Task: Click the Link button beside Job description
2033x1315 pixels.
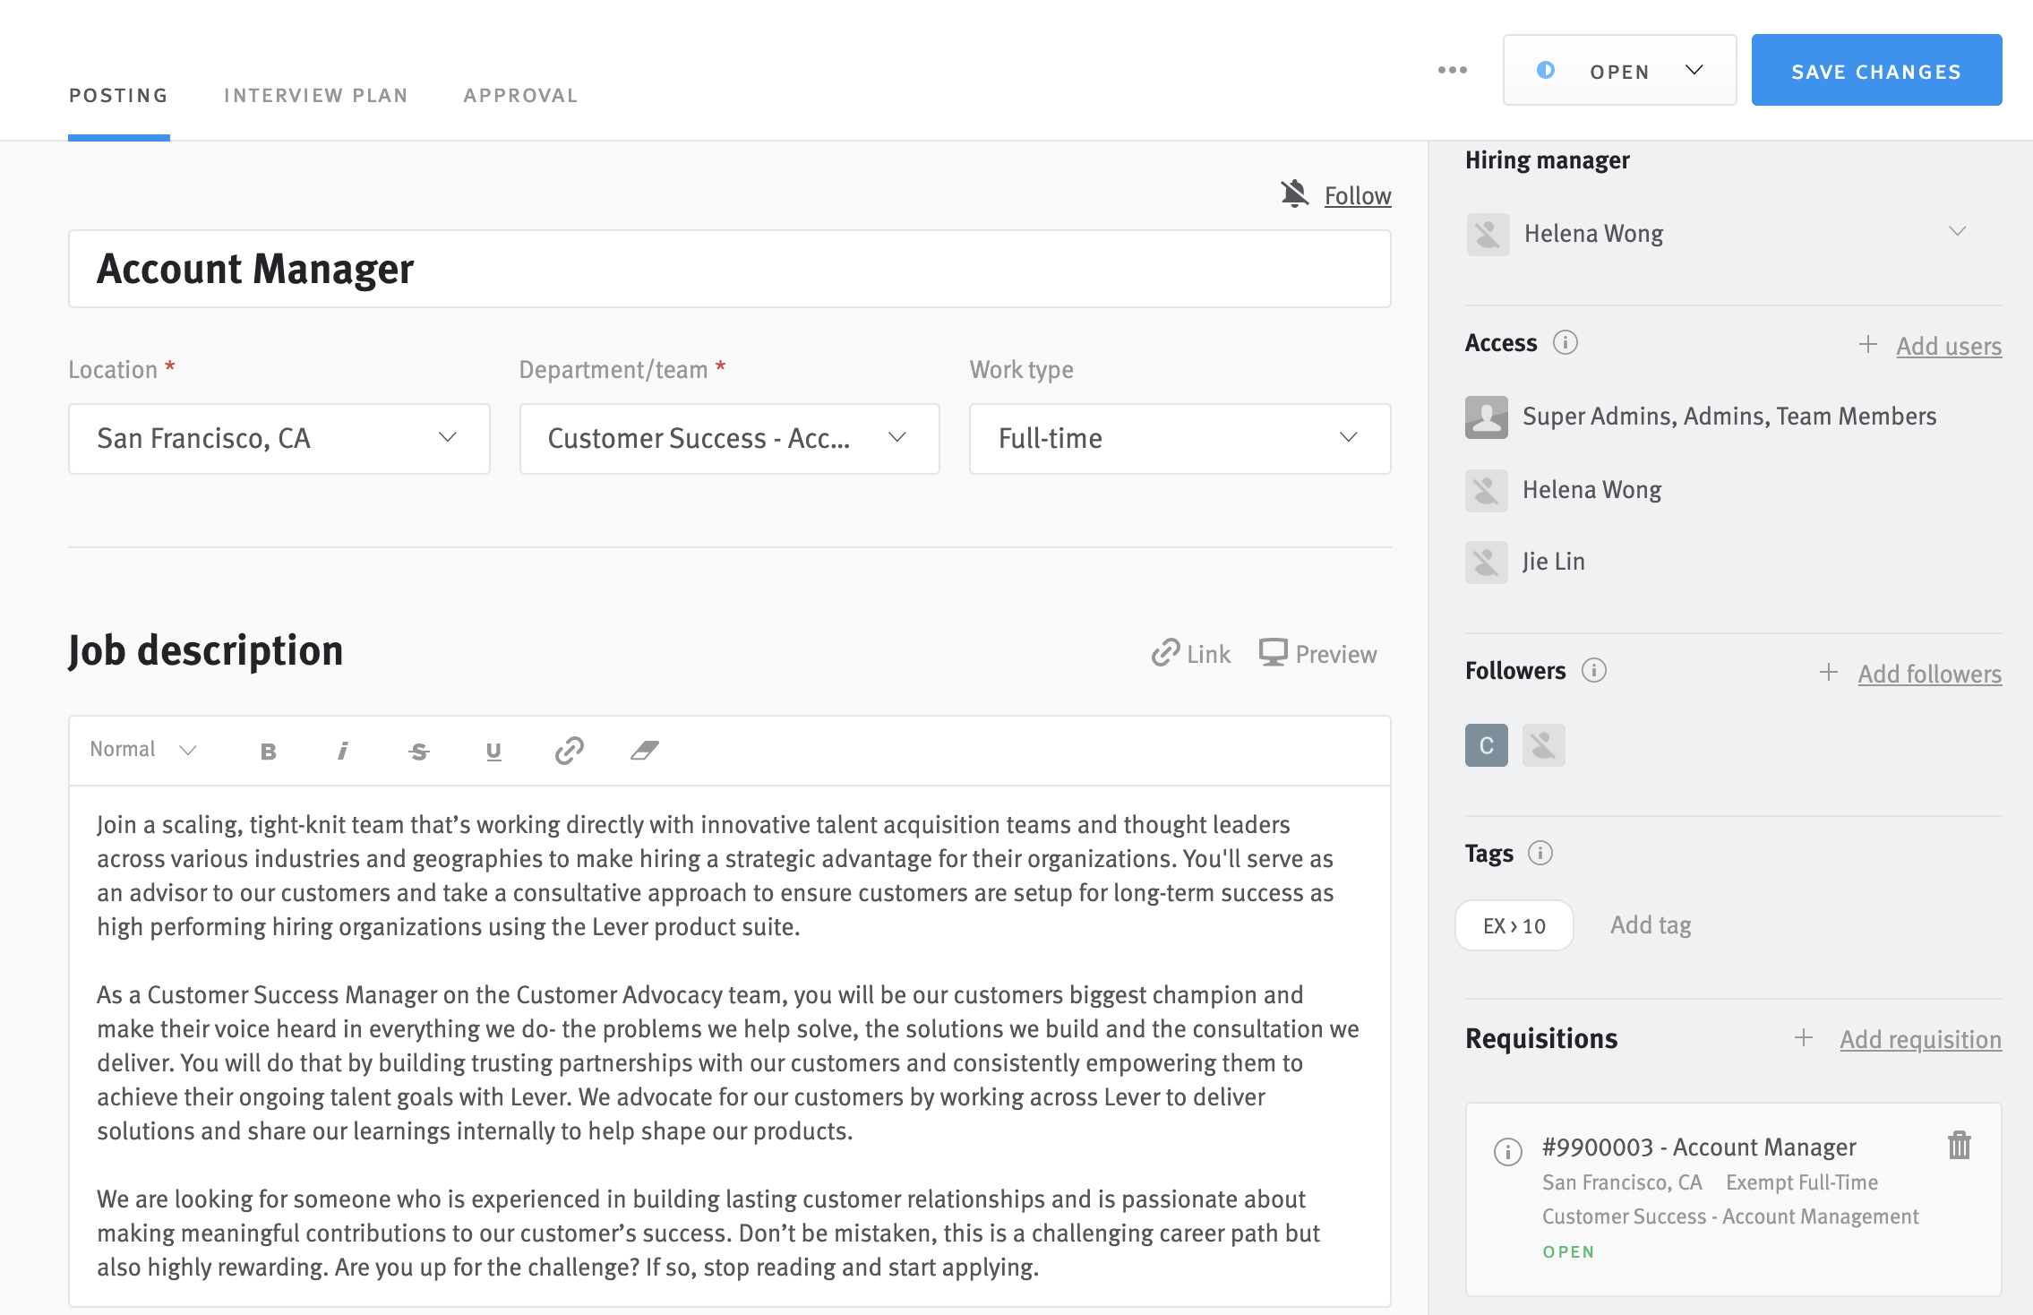Action: (x=1191, y=654)
